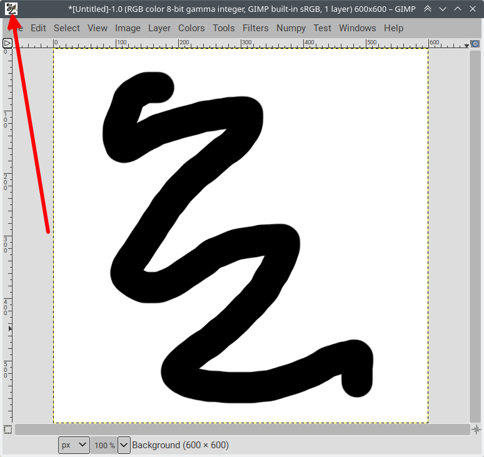The width and height of the screenshot is (484, 457).
Task: Click the vertical scrollbar
Action: click(475, 236)
